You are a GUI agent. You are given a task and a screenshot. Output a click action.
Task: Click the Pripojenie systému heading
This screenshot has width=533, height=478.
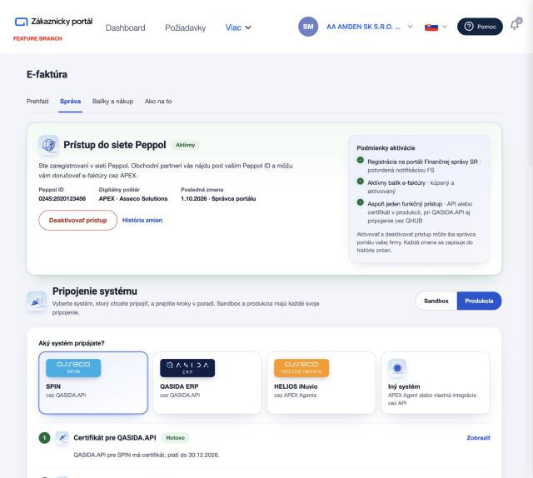(x=95, y=291)
